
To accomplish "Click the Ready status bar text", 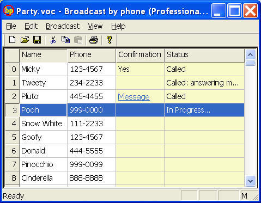I will point(14,196).
